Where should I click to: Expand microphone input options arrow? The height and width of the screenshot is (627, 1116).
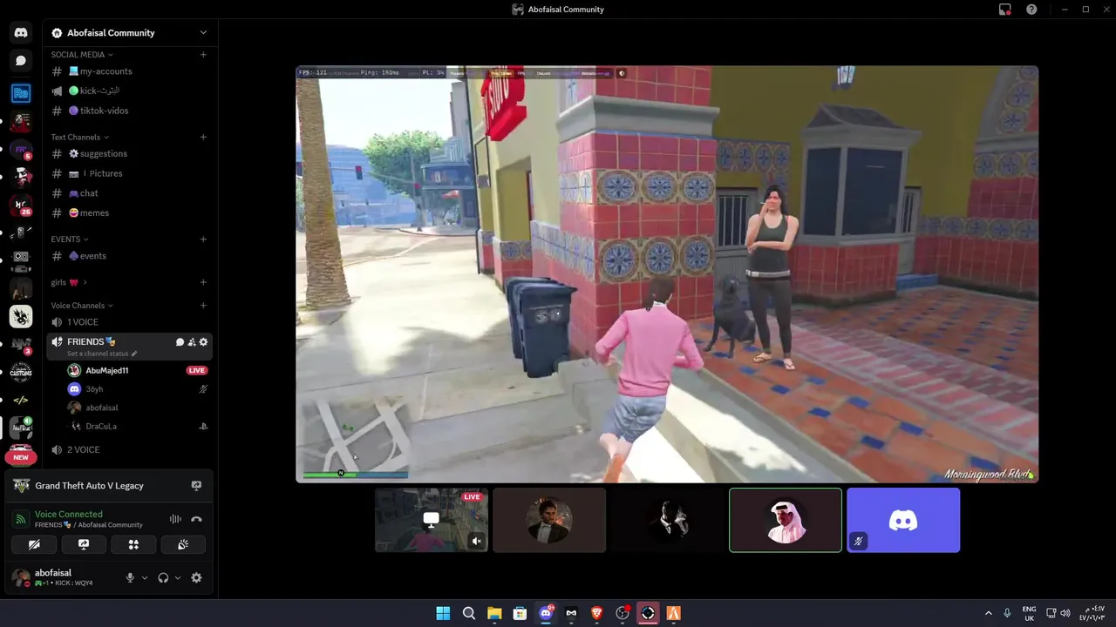(145, 577)
